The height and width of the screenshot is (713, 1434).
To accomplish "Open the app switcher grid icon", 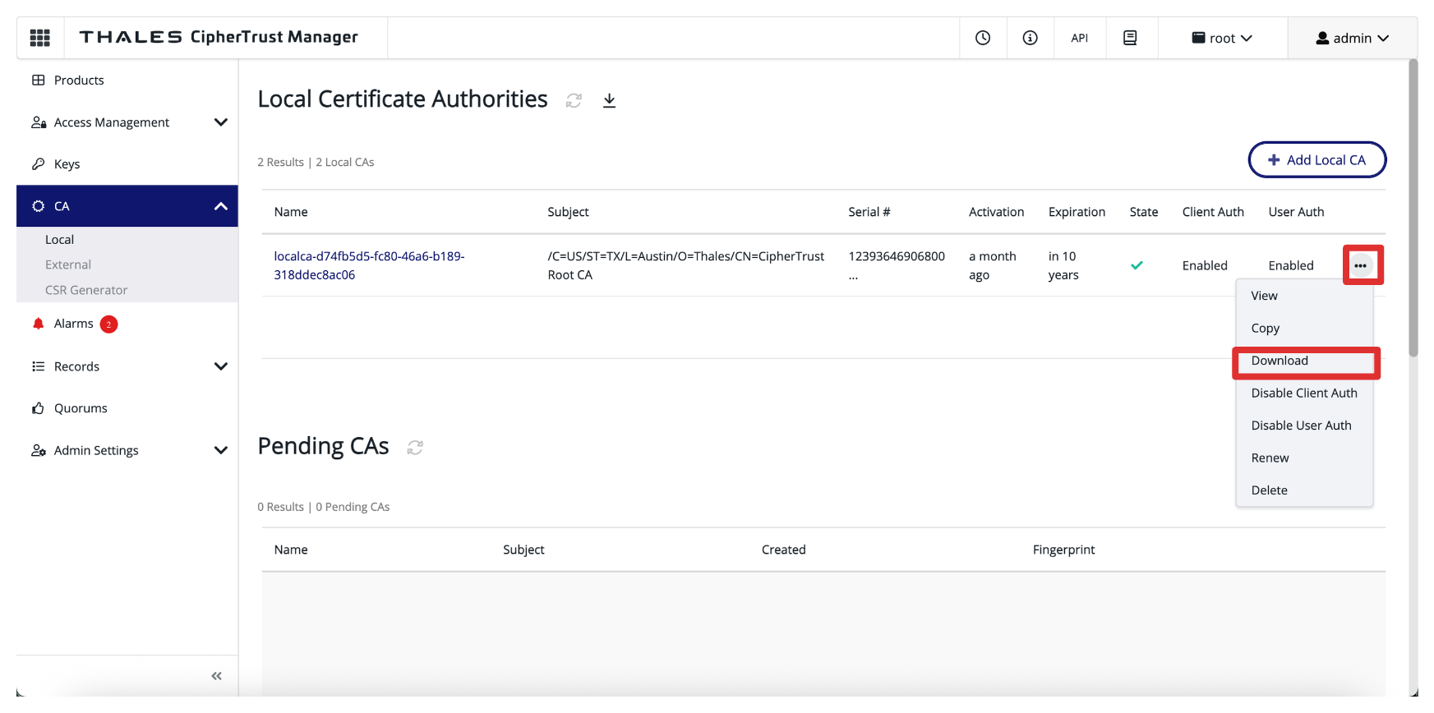I will coord(39,38).
